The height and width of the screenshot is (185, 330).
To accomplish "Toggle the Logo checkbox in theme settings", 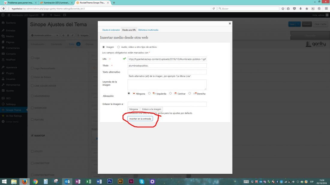I will pyautogui.click(x=32, y=58).
